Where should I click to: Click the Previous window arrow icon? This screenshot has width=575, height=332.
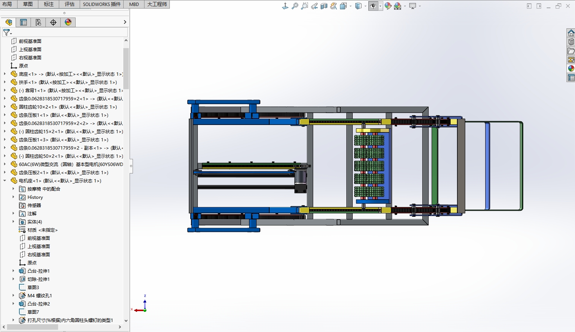(529, 6)
